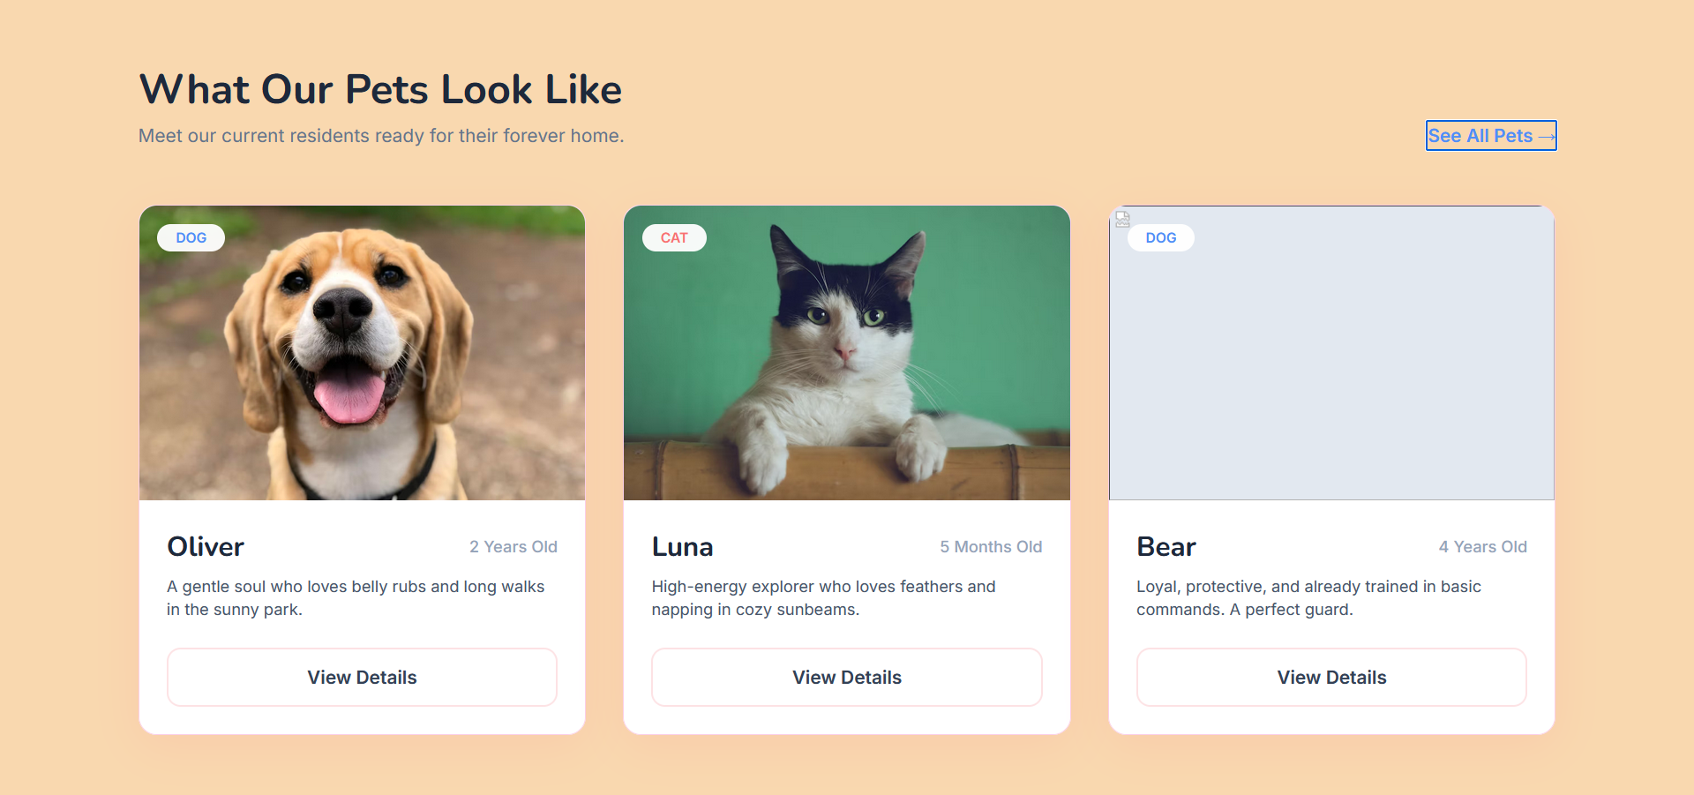Click the arrow icon in See All Pets

coord(1547,135)
